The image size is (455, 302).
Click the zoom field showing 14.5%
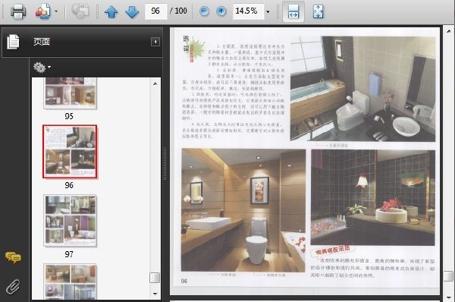(x=249, y=11)
